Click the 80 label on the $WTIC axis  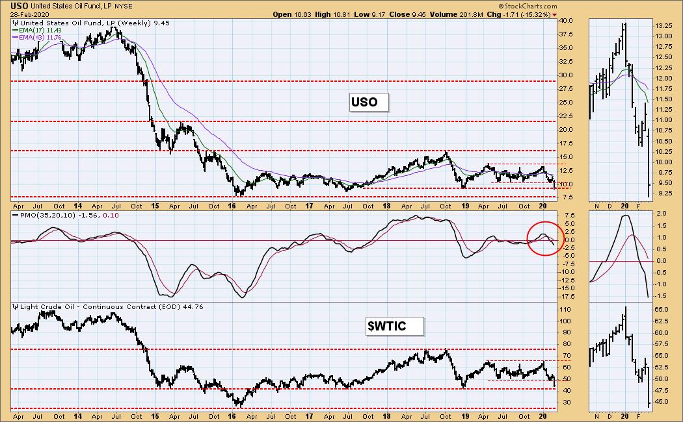(565, 344)
